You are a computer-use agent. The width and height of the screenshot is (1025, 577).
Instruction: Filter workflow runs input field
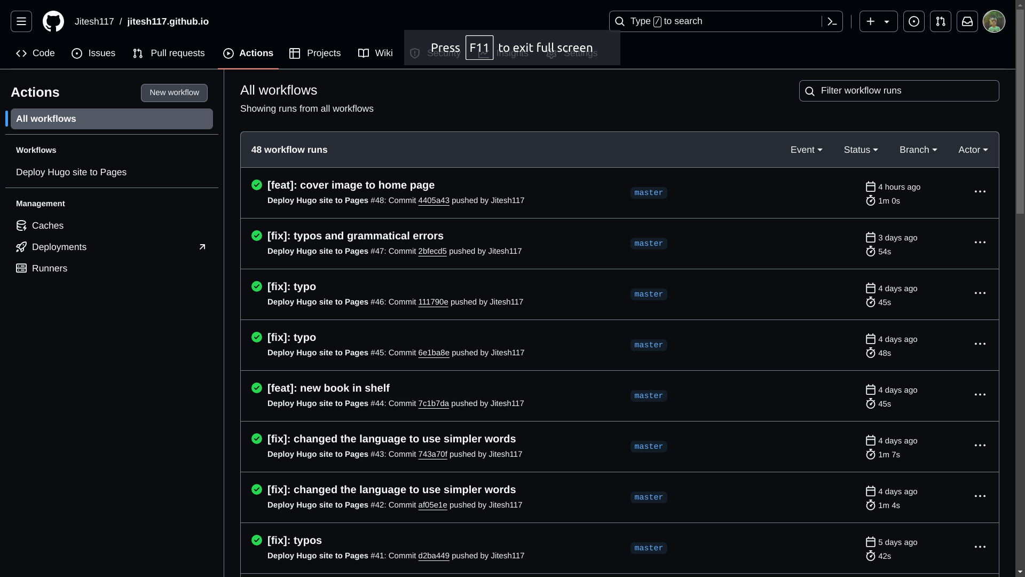[899, 90]
